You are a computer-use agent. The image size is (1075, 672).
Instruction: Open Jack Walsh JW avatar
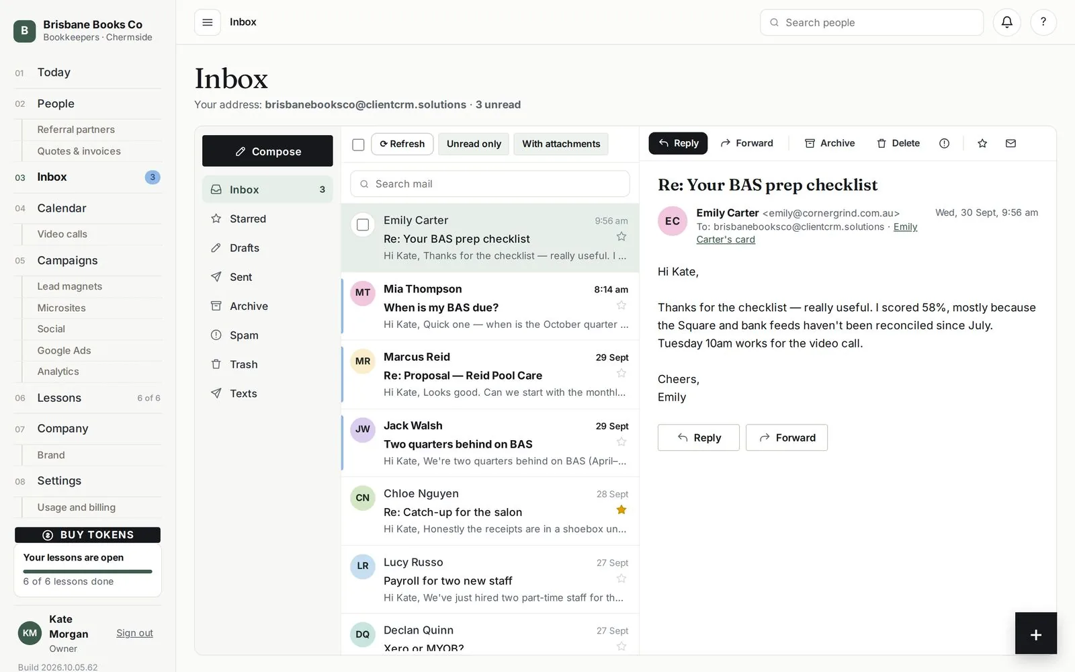363,429
